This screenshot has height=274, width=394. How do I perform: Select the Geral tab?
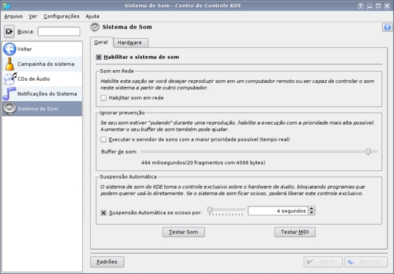tap(102, 42)
